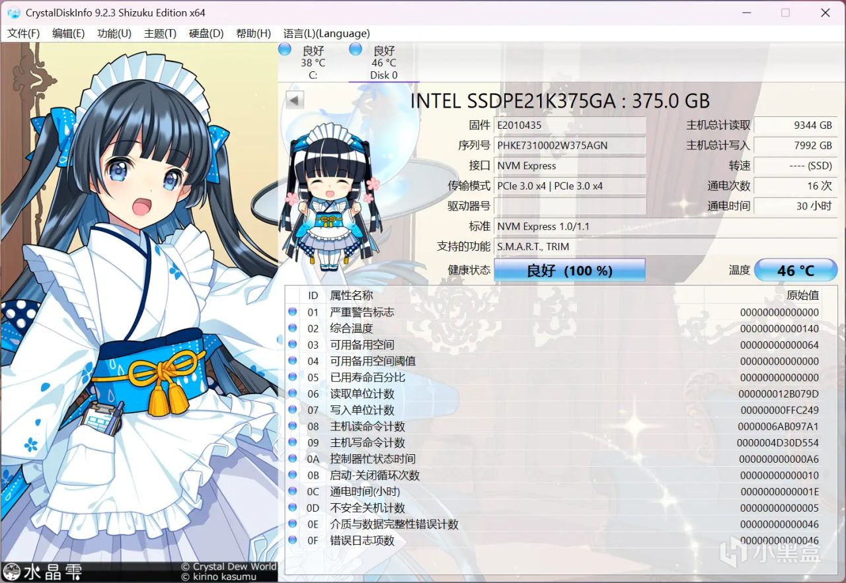This screenshot has height=583, width=846.
Task: Click the 属性名称 column header
Action: (352, 295)
